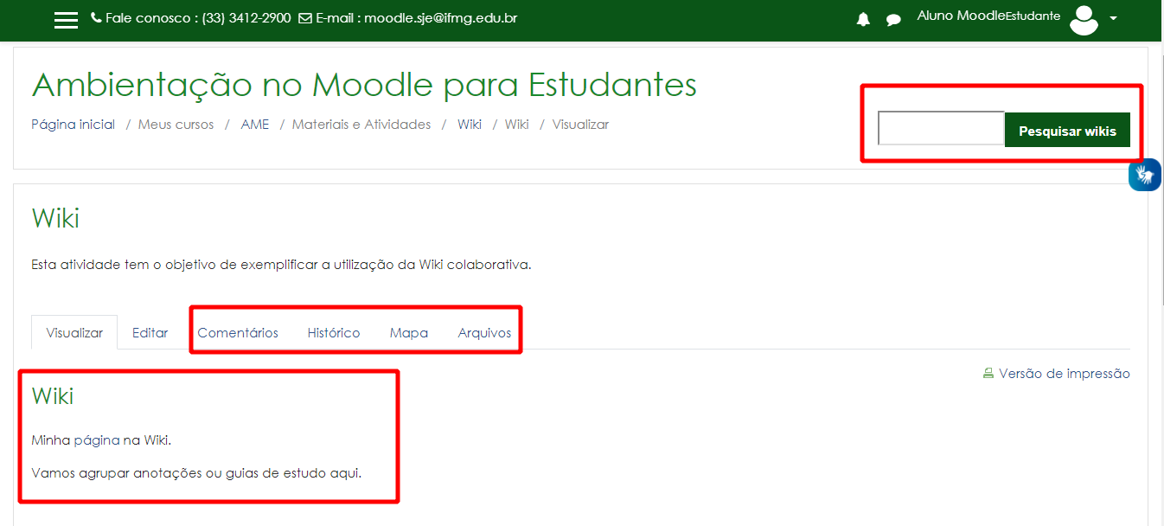Switch to the Editar tab
Viewport: 1164px width, 526px height.
pos(150,331)
